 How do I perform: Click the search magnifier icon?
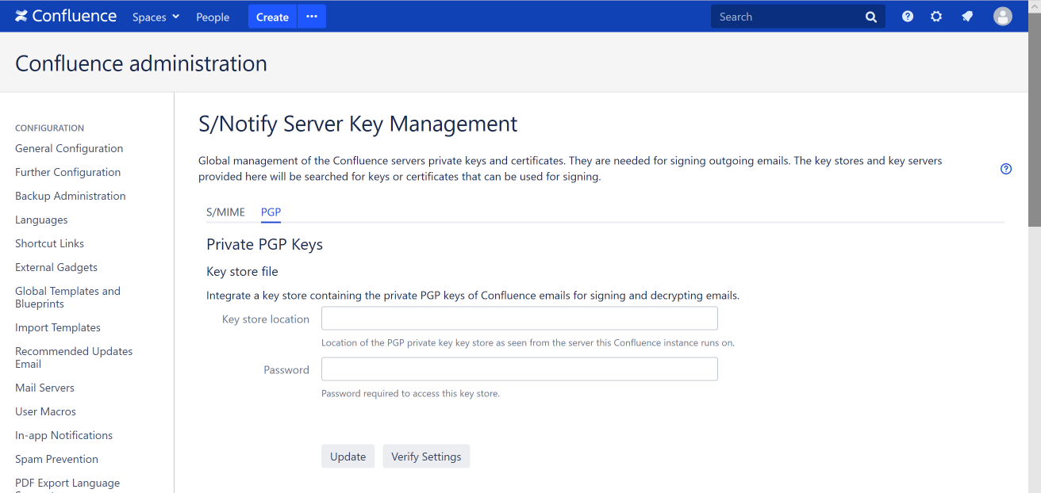coord(870,17)
